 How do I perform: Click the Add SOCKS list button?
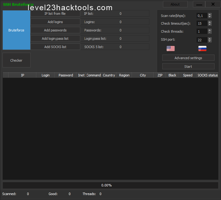tap(55, 47)
